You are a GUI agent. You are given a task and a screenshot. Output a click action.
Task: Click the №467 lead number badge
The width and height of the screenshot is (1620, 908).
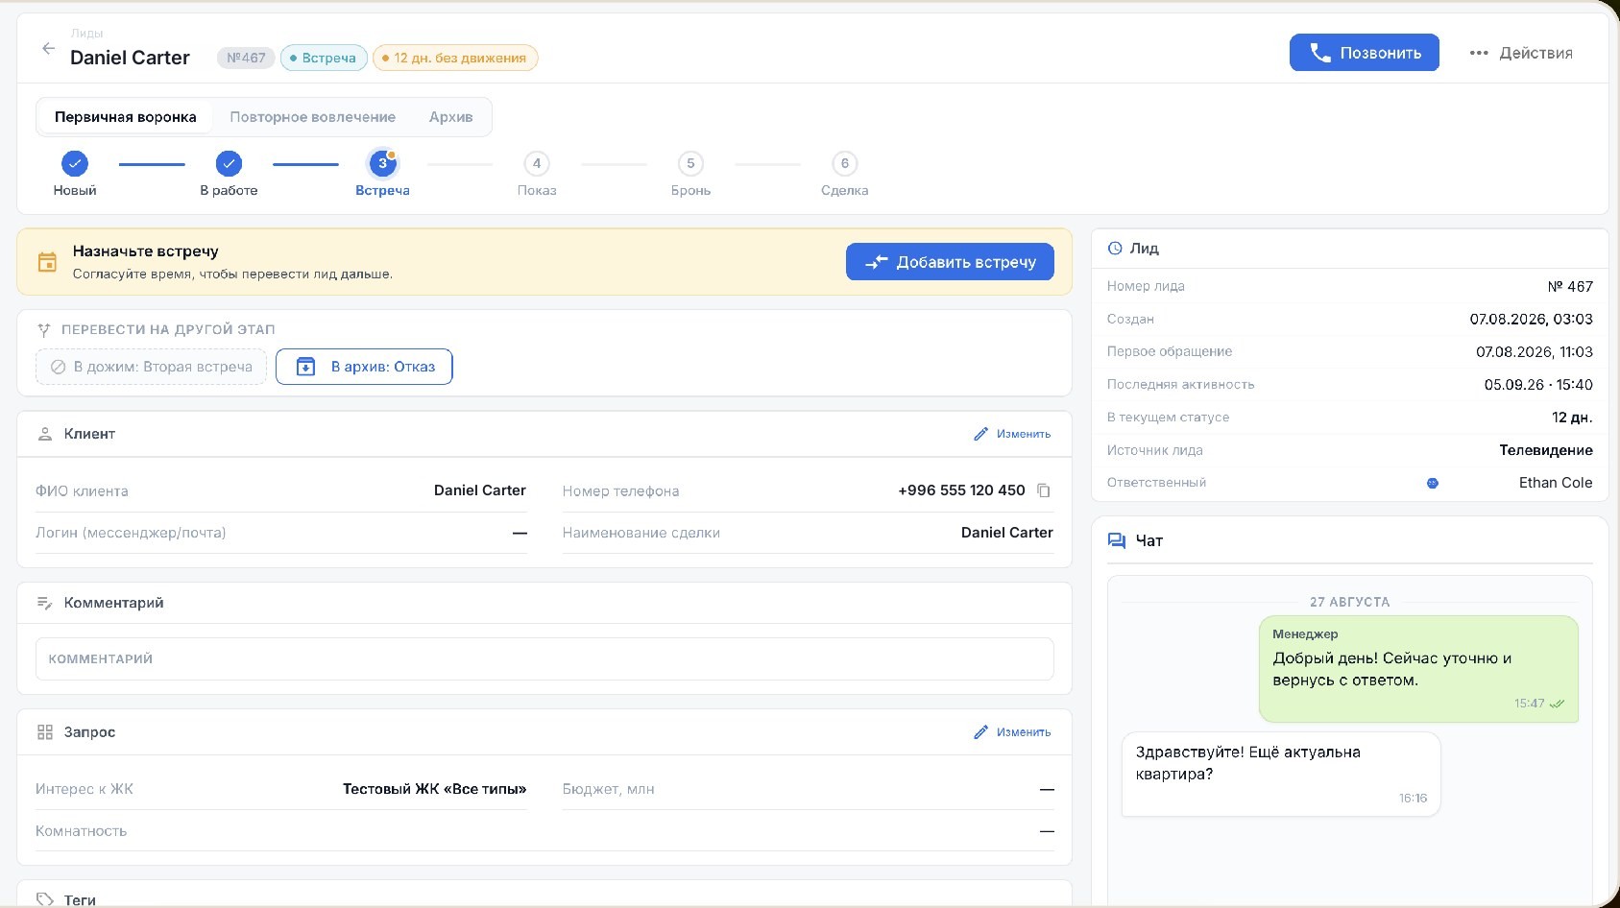[246, 58]
